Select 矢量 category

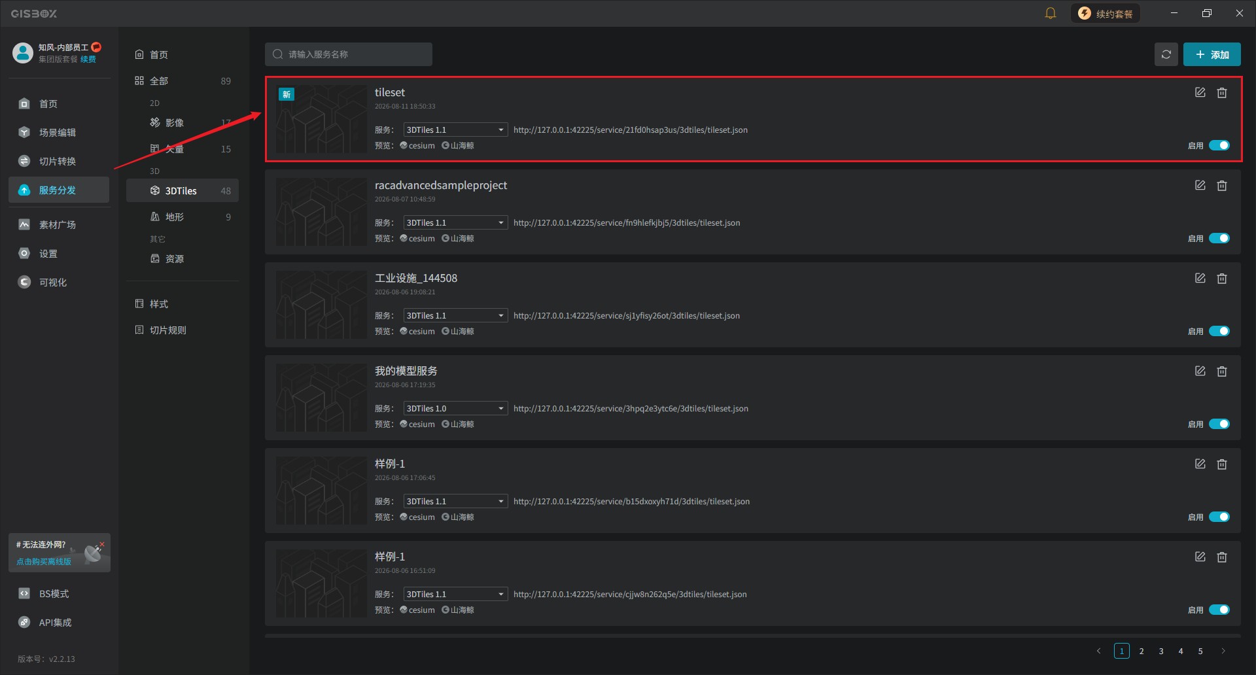point(183,149)
